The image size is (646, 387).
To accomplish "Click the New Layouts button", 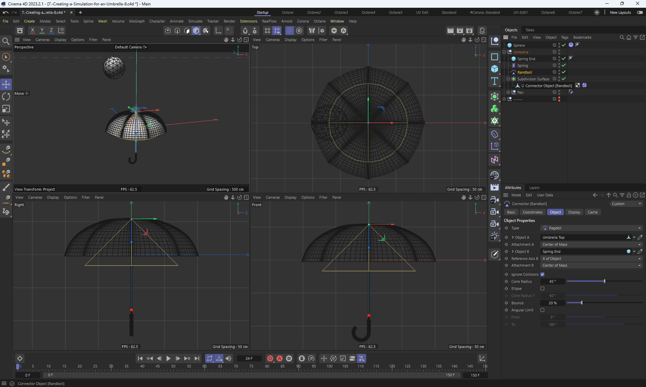I will tap(620, 12).
